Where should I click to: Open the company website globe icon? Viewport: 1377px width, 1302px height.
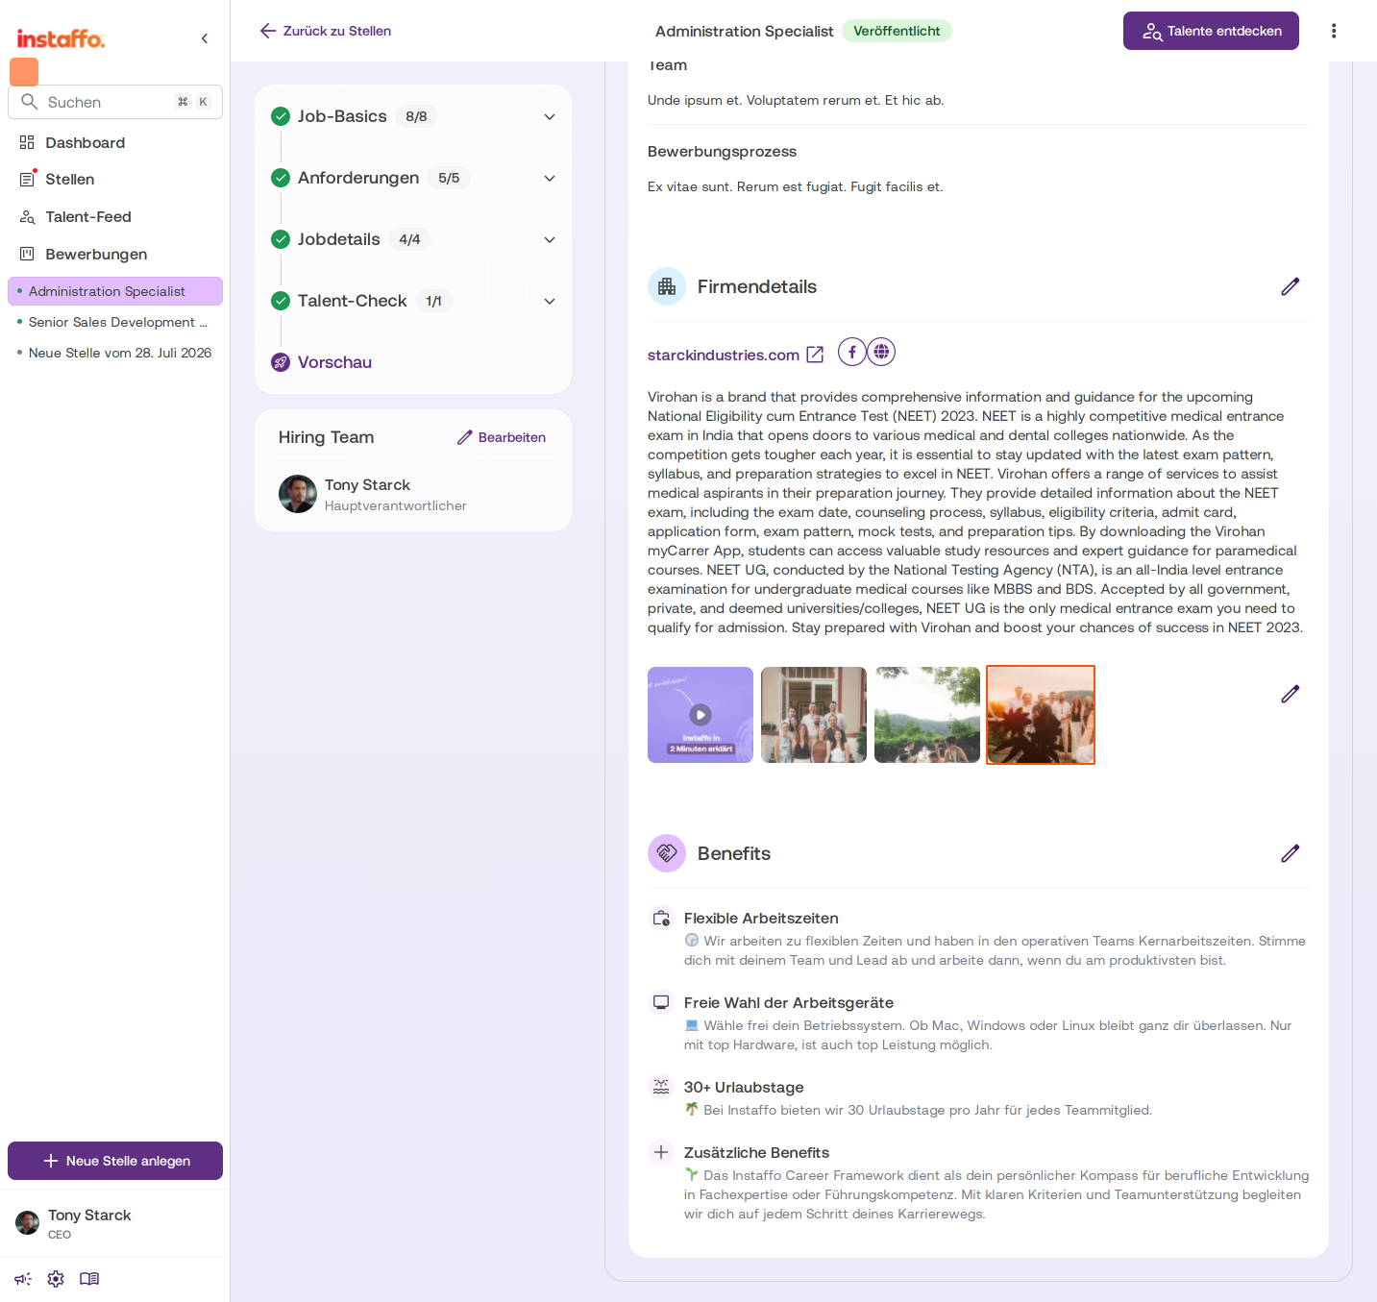pyautogui.click(x=881, y=352)
